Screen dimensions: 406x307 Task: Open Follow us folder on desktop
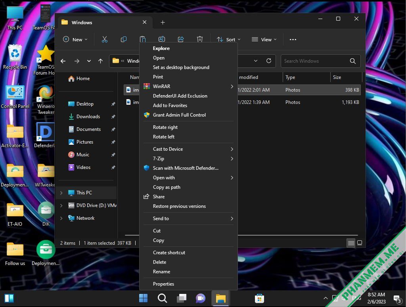15,254
